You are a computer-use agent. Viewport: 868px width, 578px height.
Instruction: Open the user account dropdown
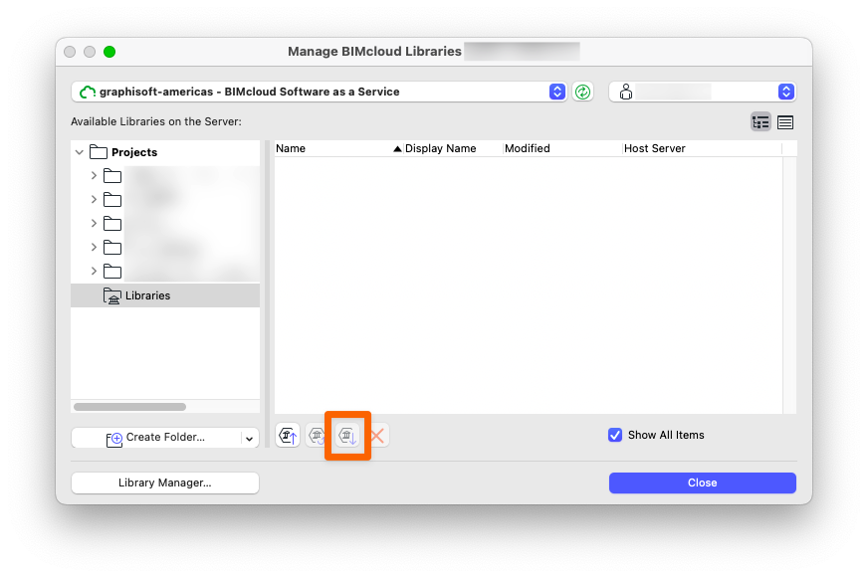(786, 92)
